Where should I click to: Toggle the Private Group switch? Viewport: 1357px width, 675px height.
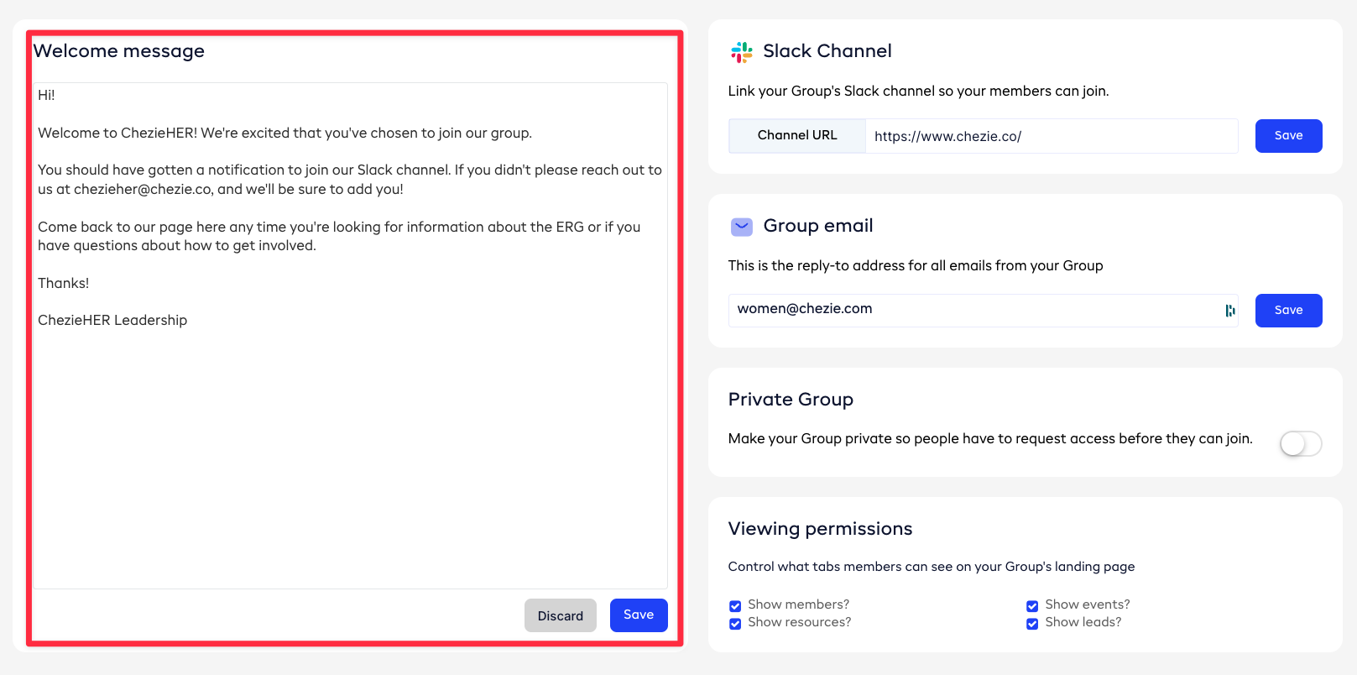click(1300, 443)
